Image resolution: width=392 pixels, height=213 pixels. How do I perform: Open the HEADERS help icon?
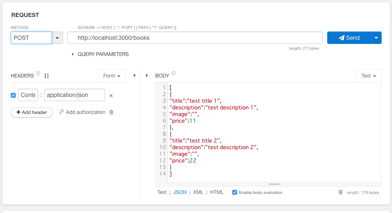(38, 74)
